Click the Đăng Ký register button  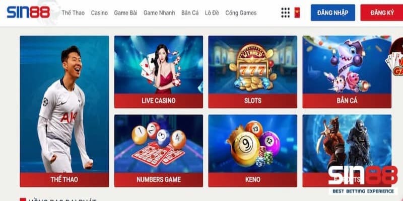pyautogui.click(x=382, y=13)
